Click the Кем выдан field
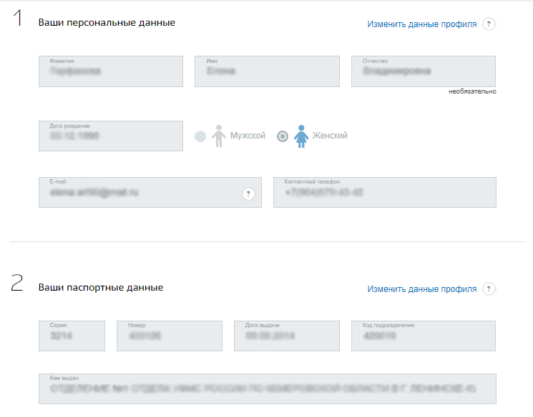 268,389
